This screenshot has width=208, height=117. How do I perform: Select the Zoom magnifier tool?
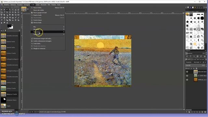pyautogui.click(x=7, y=12)
